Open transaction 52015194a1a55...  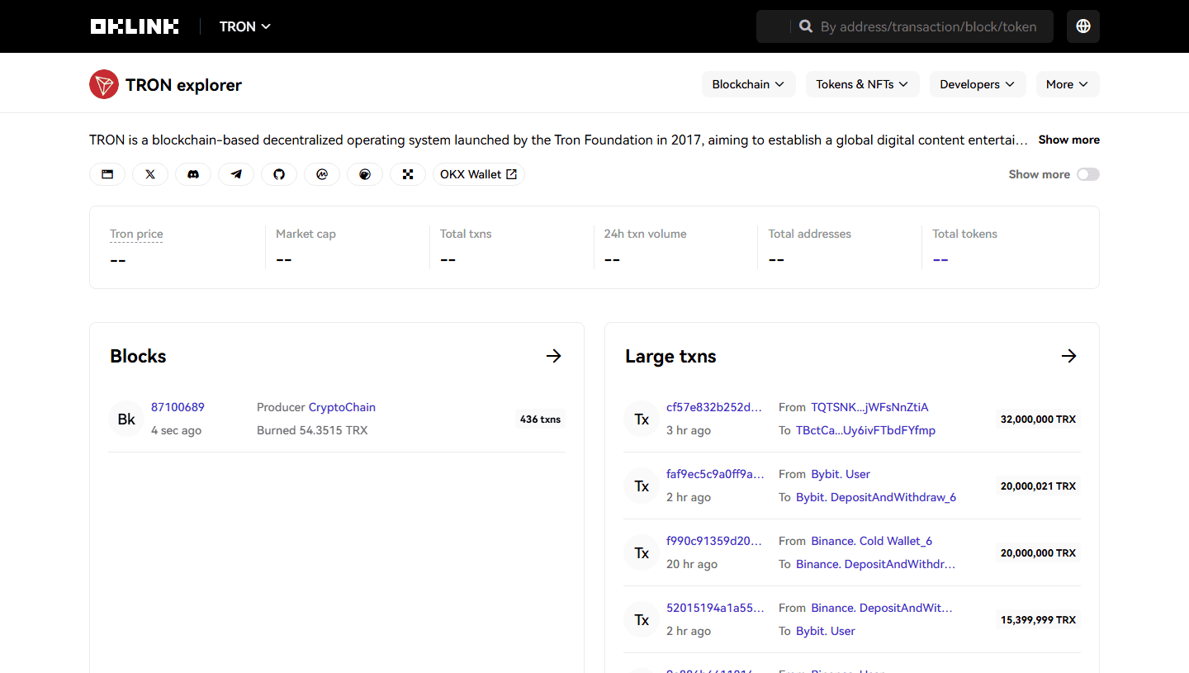[x=715, y=608]
